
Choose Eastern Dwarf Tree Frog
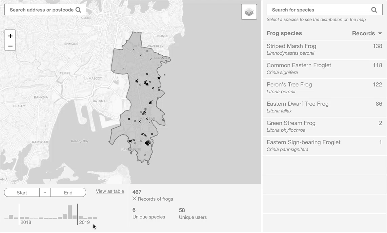click(x=324, y=107)
